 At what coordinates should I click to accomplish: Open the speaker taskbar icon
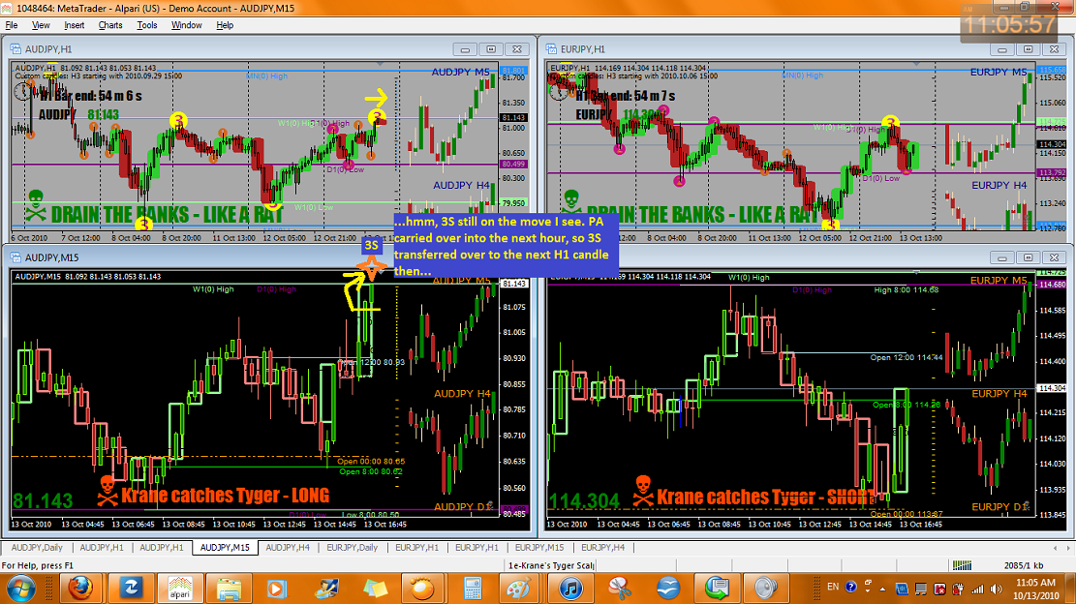pyautogui.click(x=765, y=589)
